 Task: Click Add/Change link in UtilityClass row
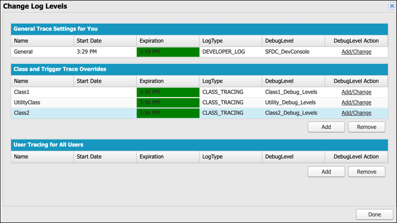coord(356,103)
